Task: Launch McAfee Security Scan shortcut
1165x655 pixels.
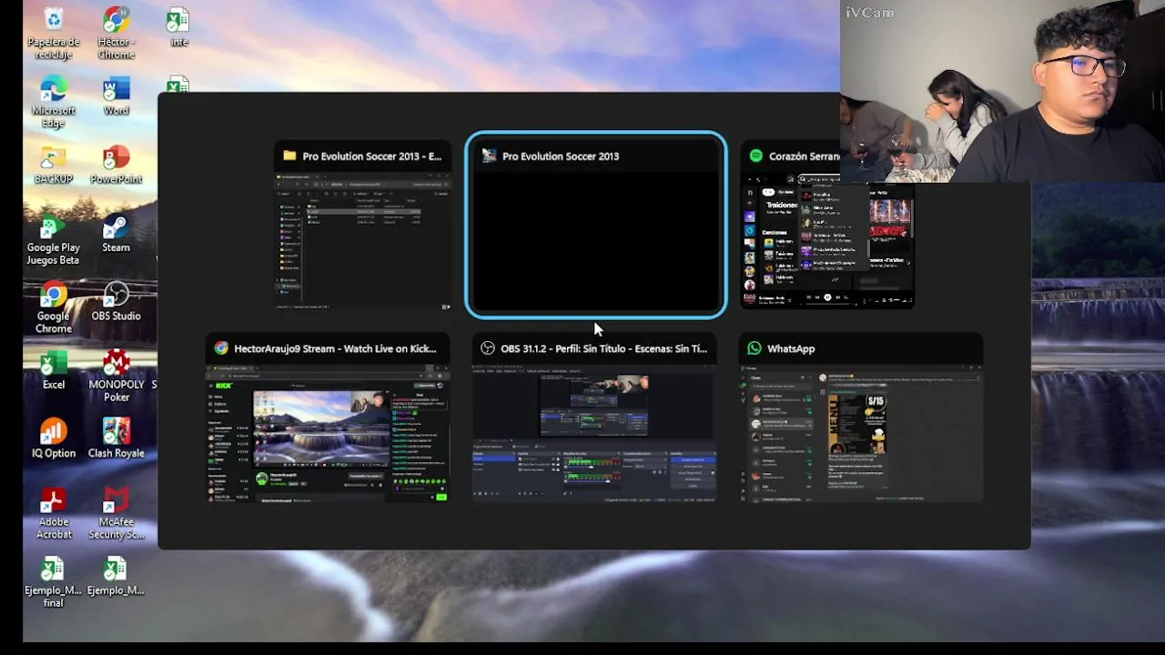Action: [116, 513]
